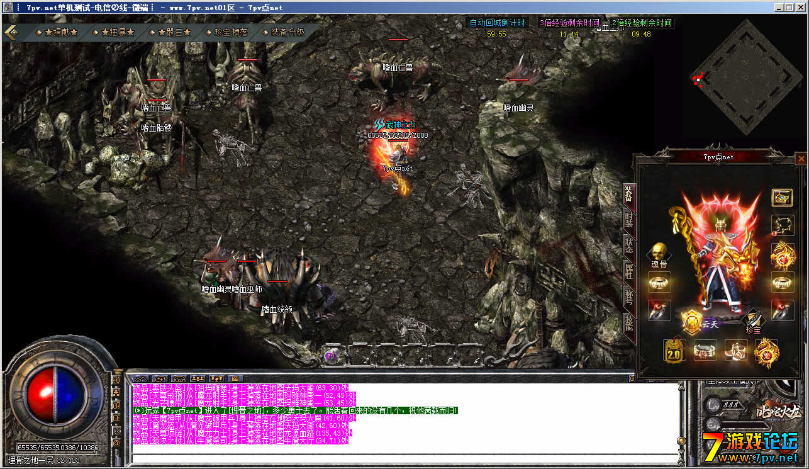The image size is (809, 469).
Task: Toggle the group chat channel icon
Action: pyautogui.click(x=116, y=393)
